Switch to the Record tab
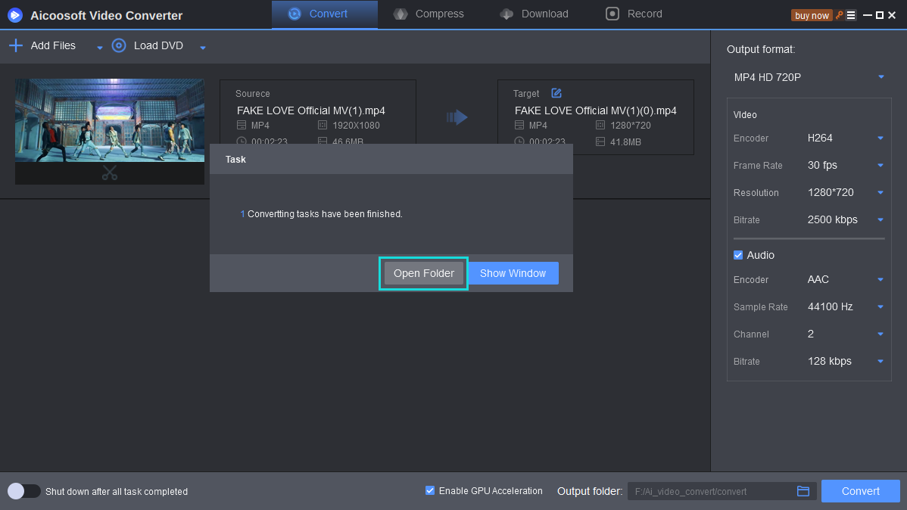 click(x=634, y=14)
